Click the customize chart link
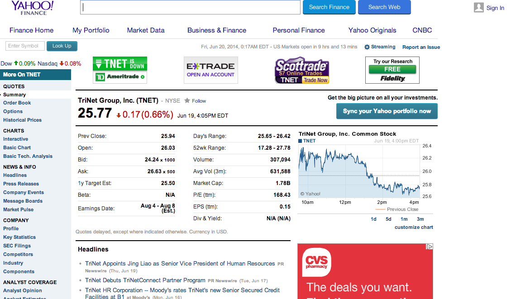Viewport: 511px width, 299px height. point(414,228)
